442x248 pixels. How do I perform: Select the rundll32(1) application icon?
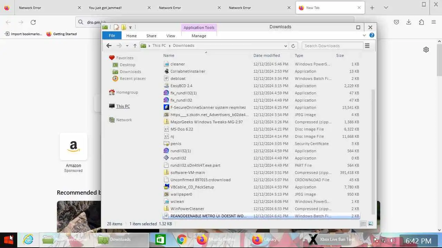pyautogui.click(x=167, y=151)
